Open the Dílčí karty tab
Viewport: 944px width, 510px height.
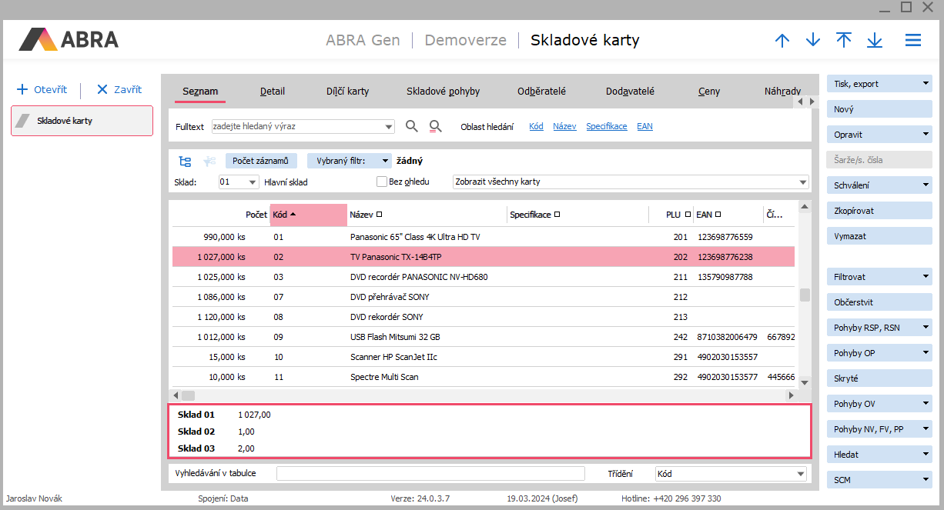pyautogui.click(x=347, y=92)
